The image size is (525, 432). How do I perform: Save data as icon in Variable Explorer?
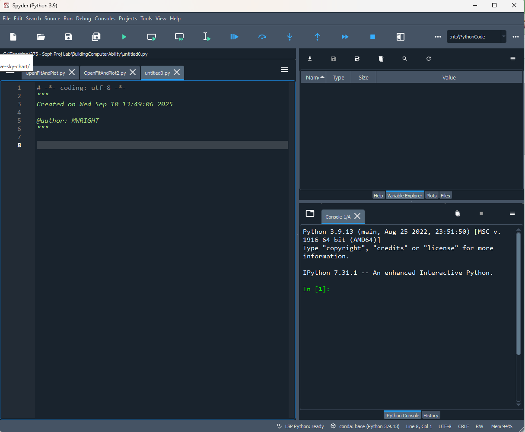(x=357, y=59)
